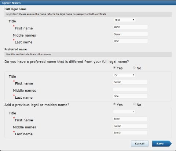Screen dimensions: 176x151
Task: Focus the preferred First name field containing Sarah
Action: coord(130,82)
